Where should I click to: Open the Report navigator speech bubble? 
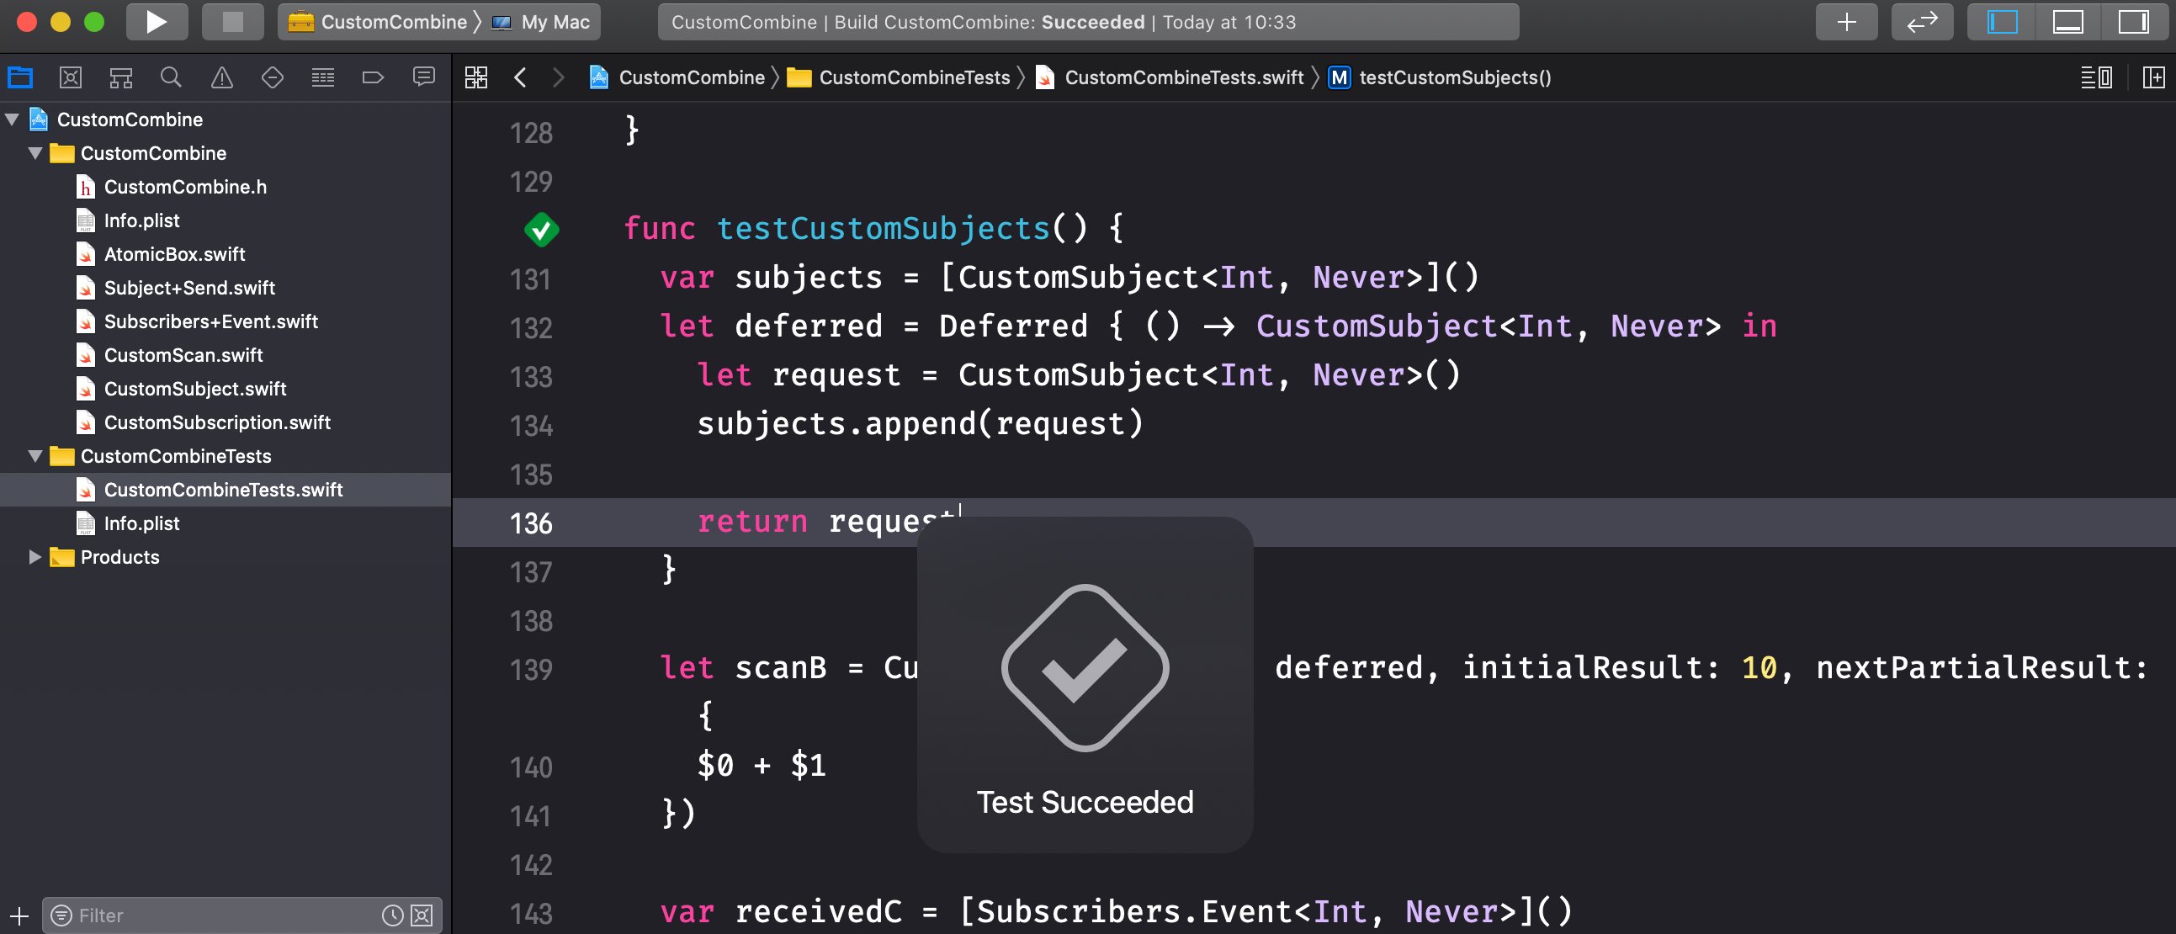(x=423, y=77)
